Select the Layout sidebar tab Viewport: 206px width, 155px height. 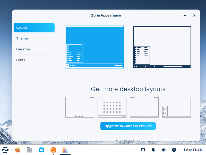point(34,28)
